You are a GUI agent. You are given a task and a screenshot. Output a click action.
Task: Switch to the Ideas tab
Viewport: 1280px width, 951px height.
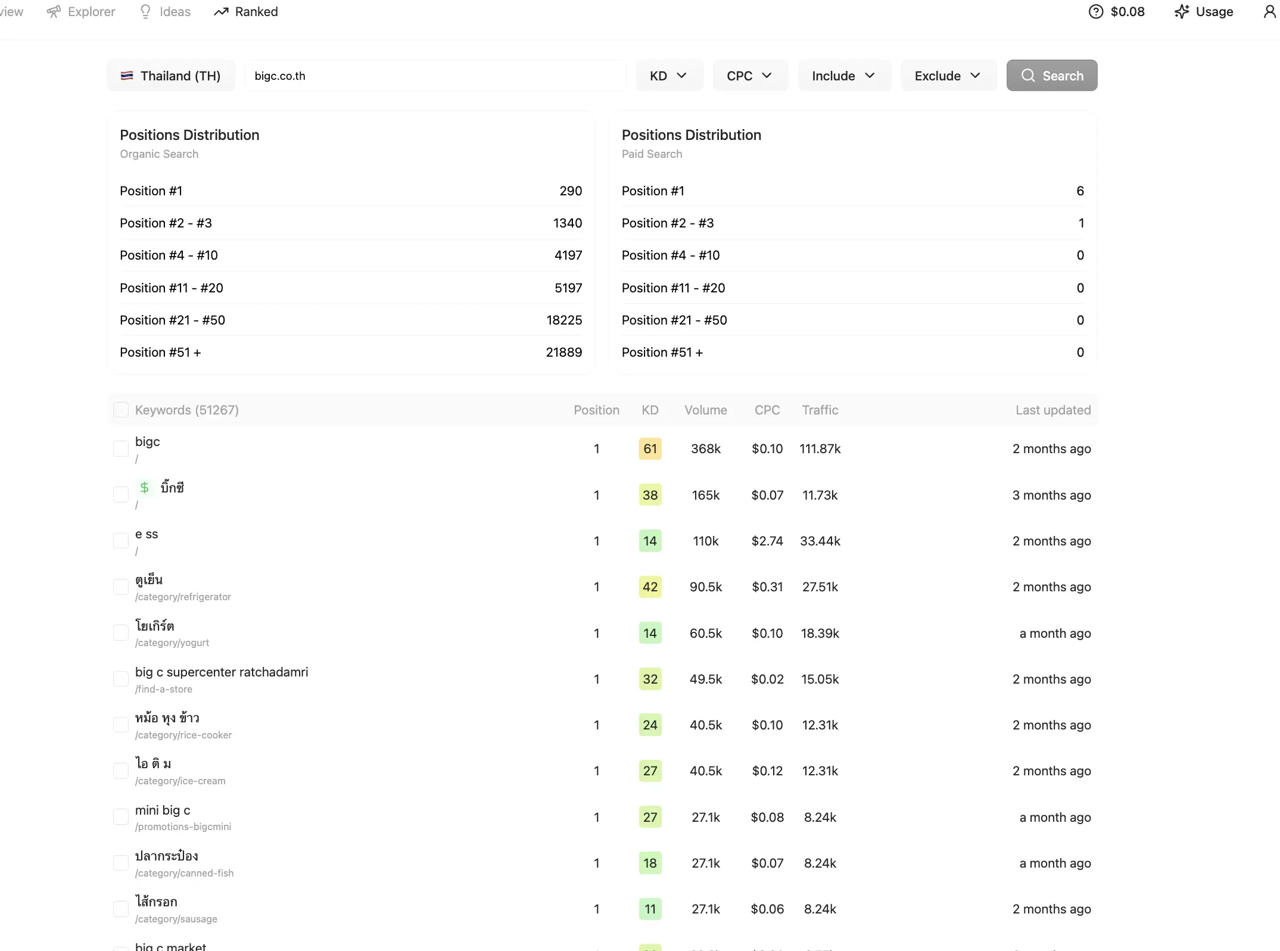click(165, 12)
